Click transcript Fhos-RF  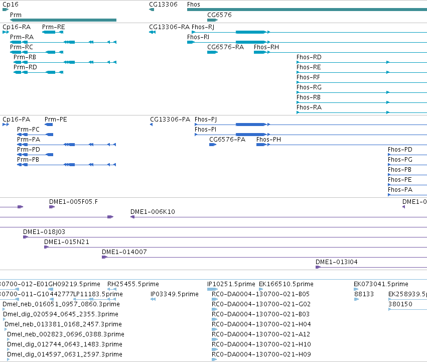point(362,82)
